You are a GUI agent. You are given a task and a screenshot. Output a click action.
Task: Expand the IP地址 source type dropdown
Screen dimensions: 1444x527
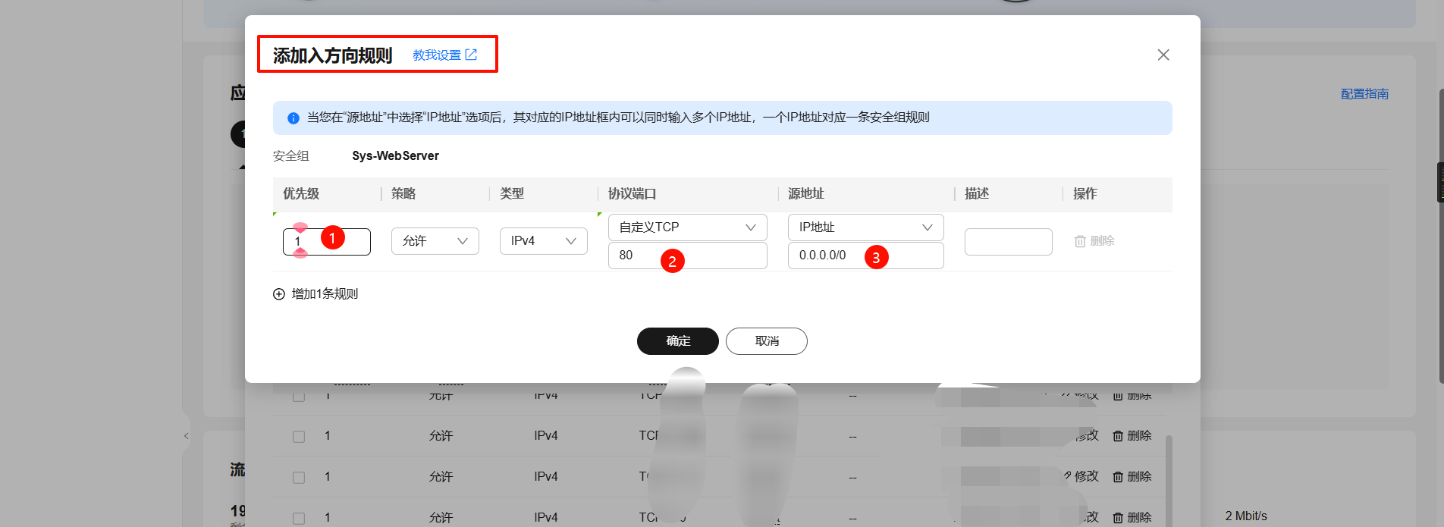(x=866, y=227)
